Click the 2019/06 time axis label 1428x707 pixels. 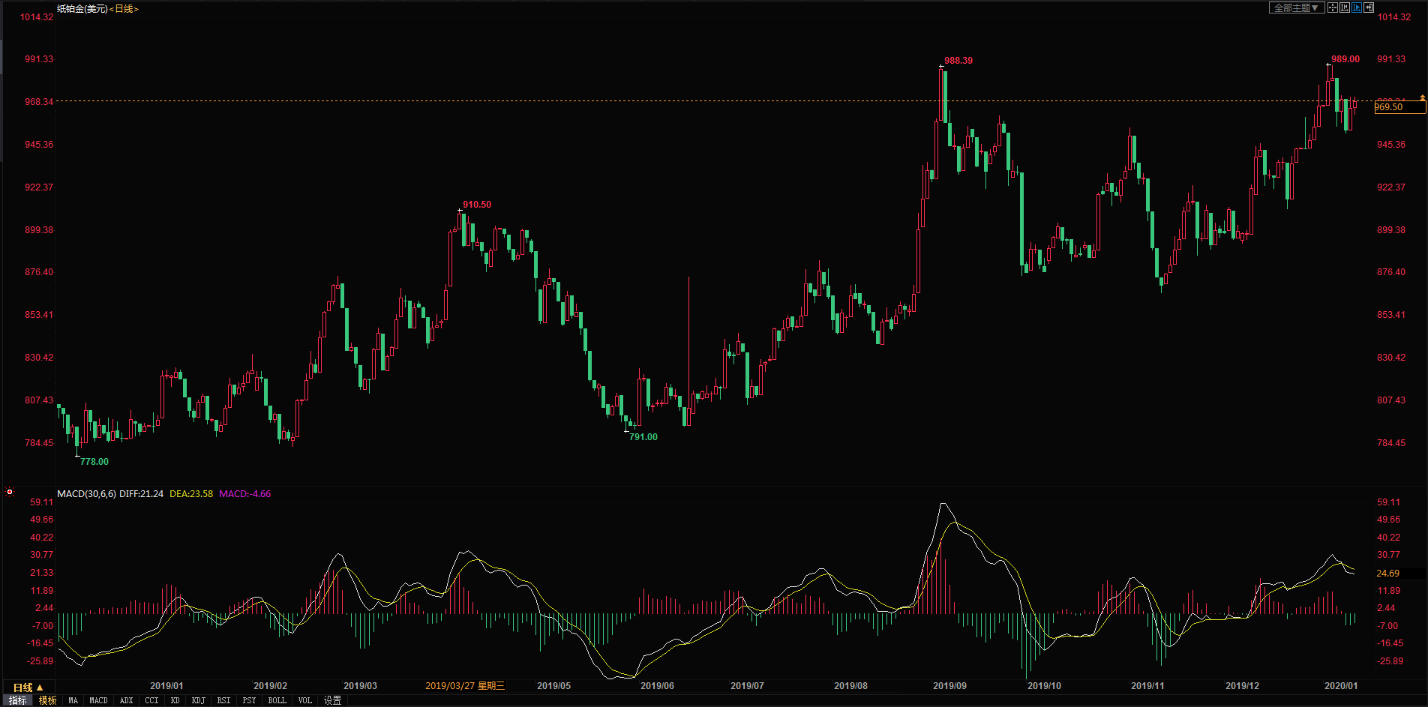click(x=657, y=686)
